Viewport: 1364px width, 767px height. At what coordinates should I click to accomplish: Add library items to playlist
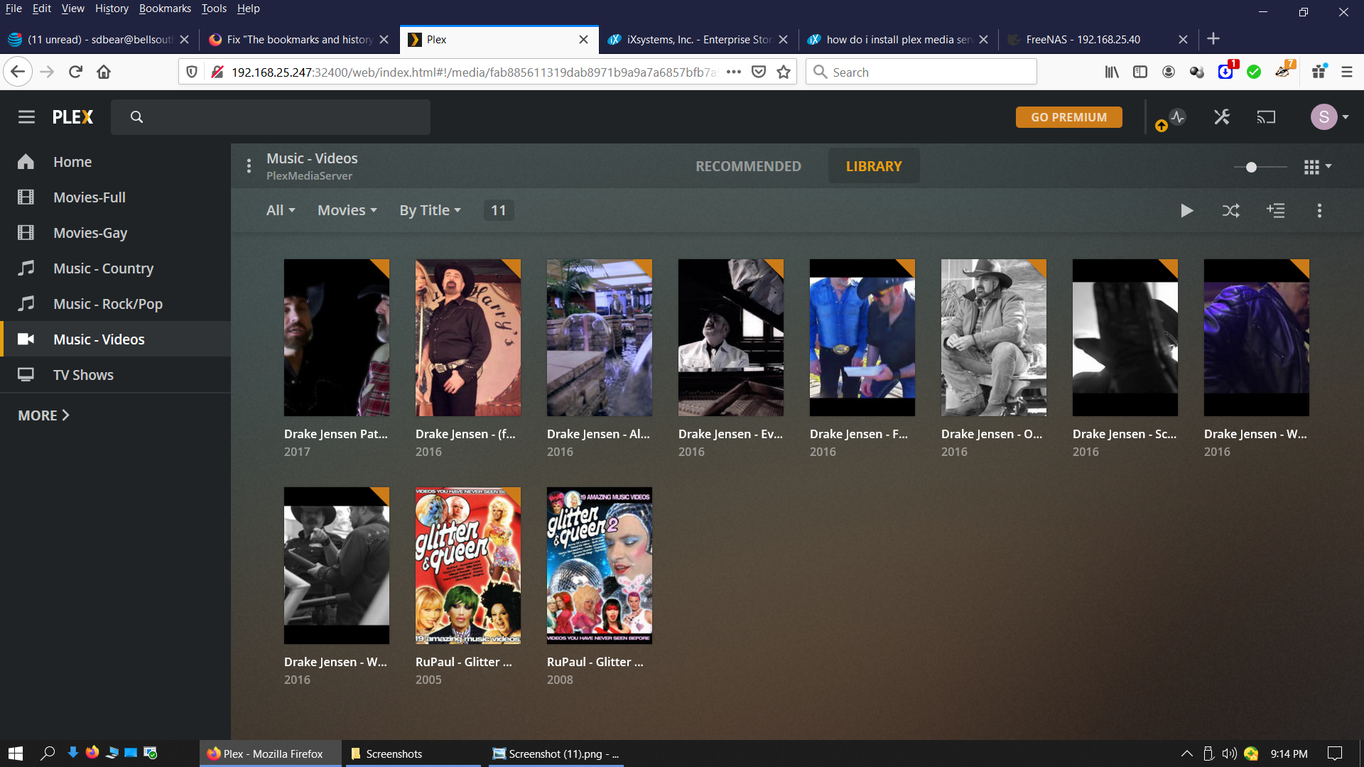pos(1276,210)
